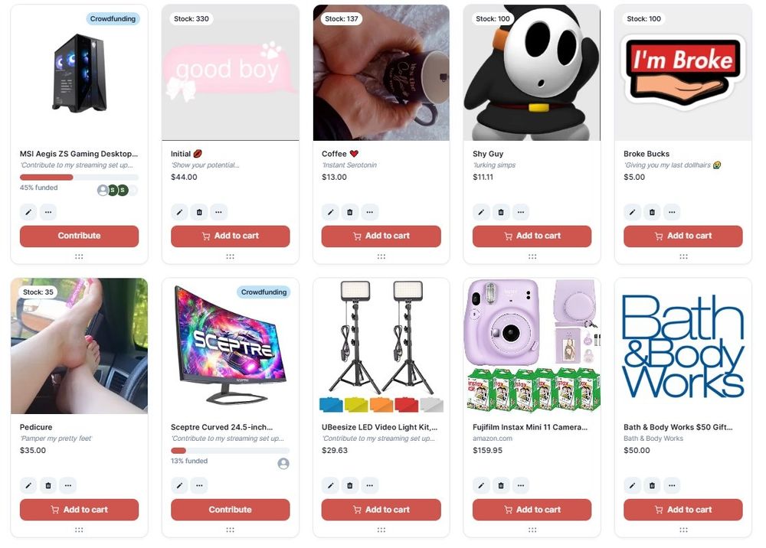Add Bath & Body Works gift to cart

tap(683, 510)
